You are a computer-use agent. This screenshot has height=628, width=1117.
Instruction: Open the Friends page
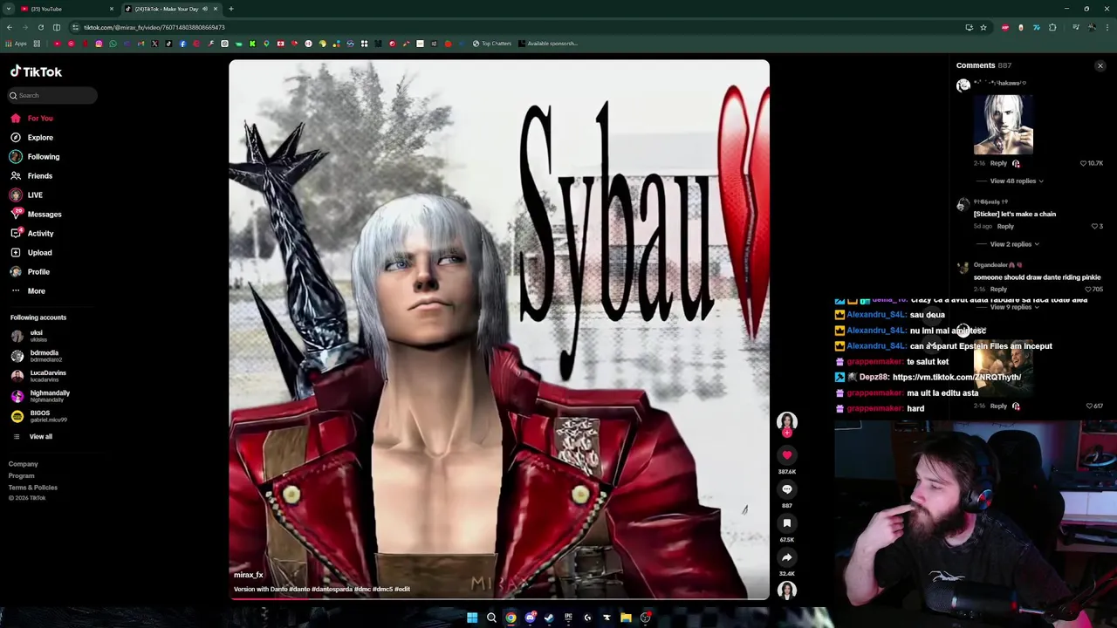coord(32,176)
